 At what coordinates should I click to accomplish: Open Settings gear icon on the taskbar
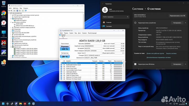pyautogui.click(x=7, y=104)
